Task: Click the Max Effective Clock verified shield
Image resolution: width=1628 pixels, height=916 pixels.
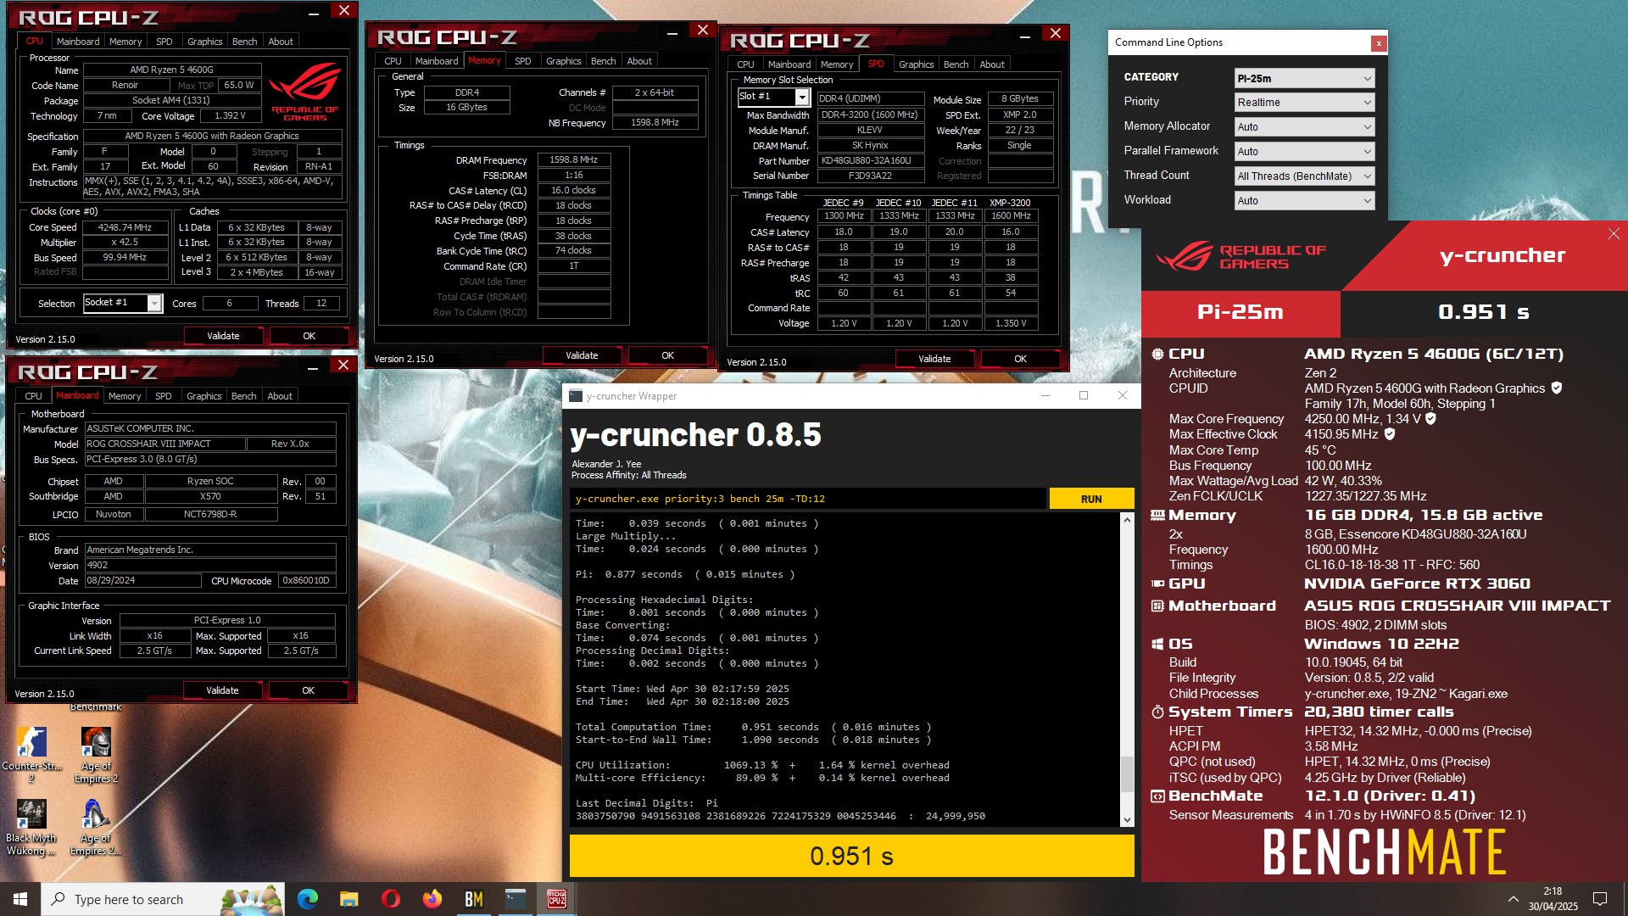Action: coord(1389,434)
